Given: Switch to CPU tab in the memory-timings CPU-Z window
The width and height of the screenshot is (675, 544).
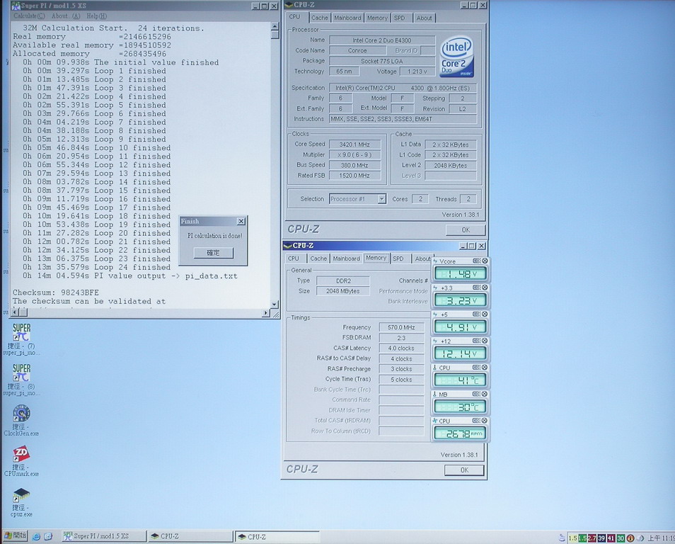Looking at the screenshot, I should [294, 259].
